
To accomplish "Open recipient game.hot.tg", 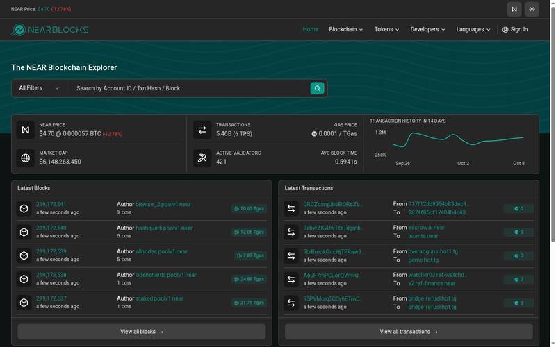I will pos(423,260).
